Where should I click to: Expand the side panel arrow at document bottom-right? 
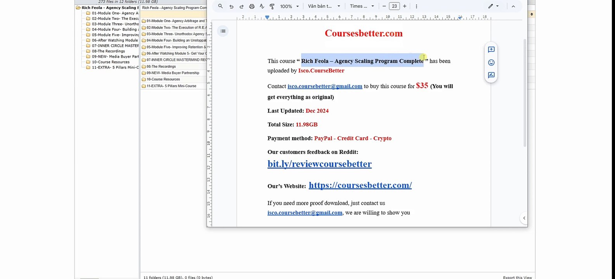(x=524, y=218)
